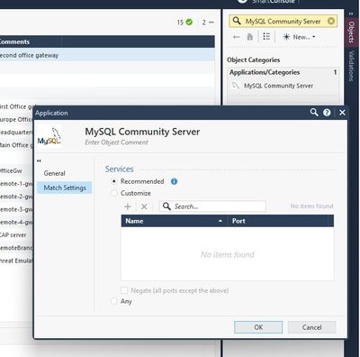Show info about Recommended services
The image size is (360, 357).
(174, 181)
